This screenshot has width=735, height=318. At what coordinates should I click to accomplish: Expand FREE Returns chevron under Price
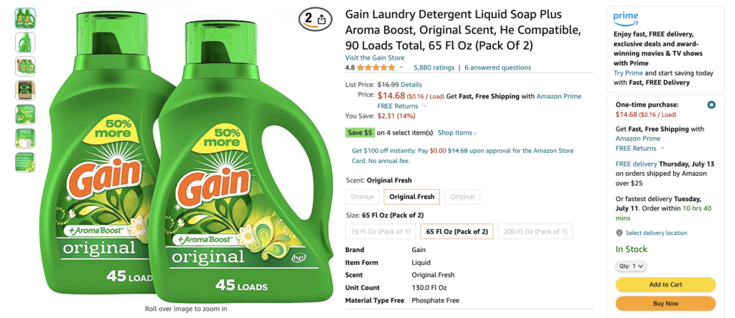[x=424, y=106]
